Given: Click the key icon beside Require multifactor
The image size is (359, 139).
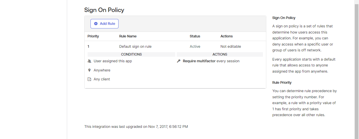Looking at the screenshot, I should [179, 61].
